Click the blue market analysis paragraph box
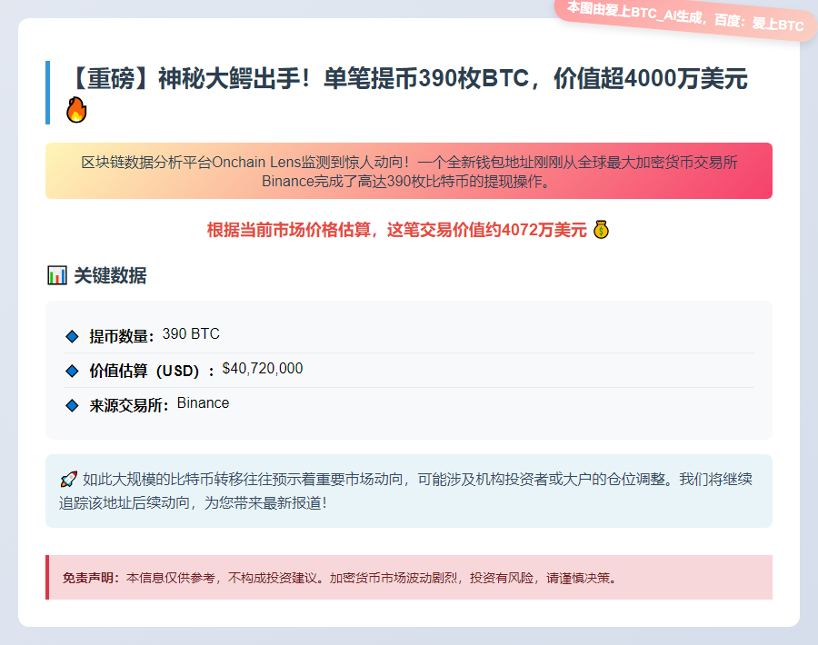This screenshot has width=818, height=645. pyautogui.click(x=409, y=491)
